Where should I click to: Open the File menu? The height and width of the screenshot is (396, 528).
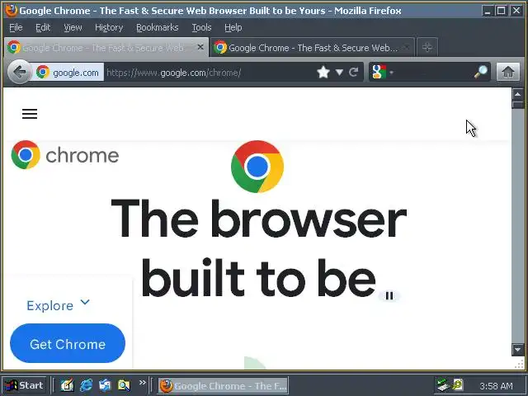click(16, 27)
